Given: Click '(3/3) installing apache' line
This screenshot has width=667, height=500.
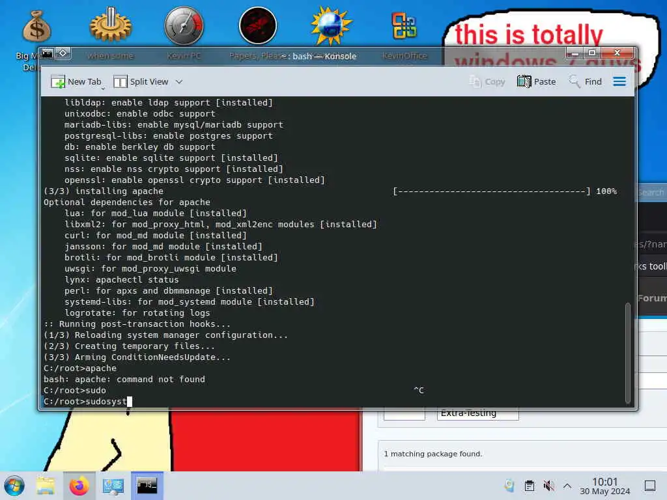Looking at the screenshot, I should pyautogui.click(x=104, y=191).
